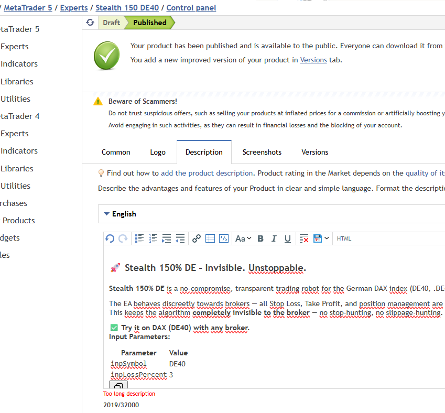The width and height of the screenshot is (445, 413).
Task: Open the Stealth 150 DE40 breadcrumb link
Action: (127, 8)
